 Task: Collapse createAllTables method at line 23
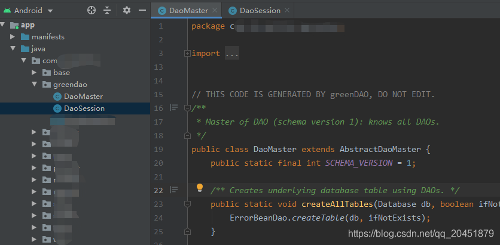click(188, 204)
